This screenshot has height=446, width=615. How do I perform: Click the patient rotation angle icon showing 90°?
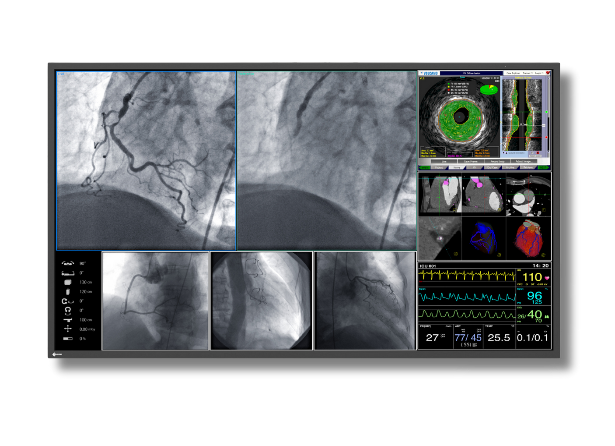[68, 263]
